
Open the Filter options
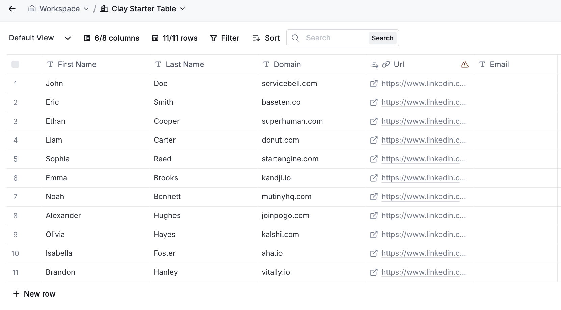(x=224, y=38)
